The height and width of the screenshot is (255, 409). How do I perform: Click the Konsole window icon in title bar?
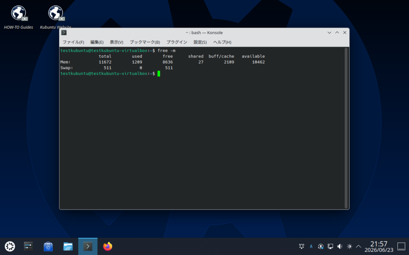tap(64, 33)
